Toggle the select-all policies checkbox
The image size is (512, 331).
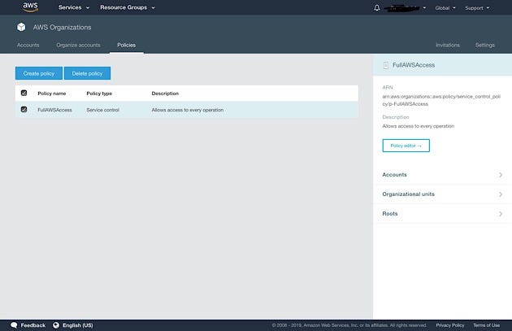pos(24,94)
